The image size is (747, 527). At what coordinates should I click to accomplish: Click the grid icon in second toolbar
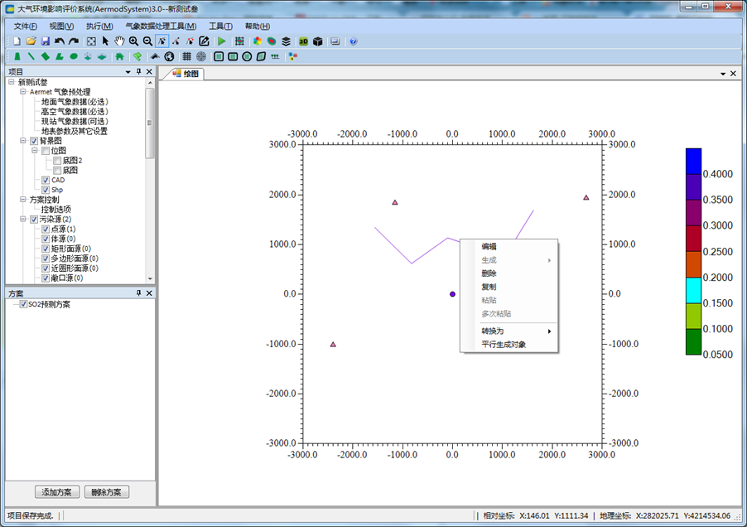(186, 56)
